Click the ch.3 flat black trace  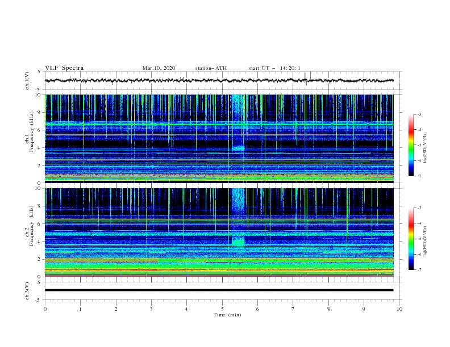(x=219, y=290)
